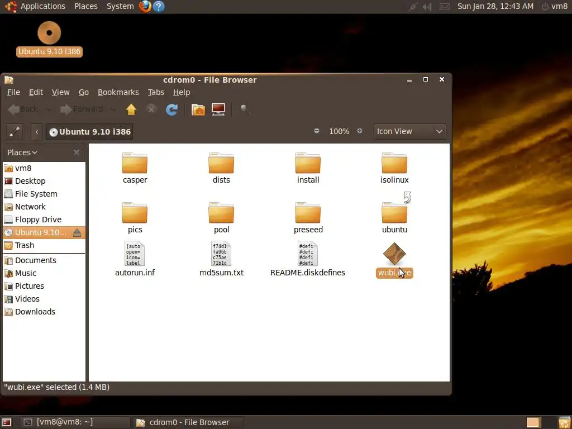Click the wubi.exe file icon

394,254
